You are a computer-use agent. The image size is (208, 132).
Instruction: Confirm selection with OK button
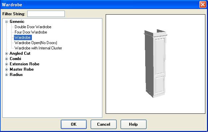[74, 124]
